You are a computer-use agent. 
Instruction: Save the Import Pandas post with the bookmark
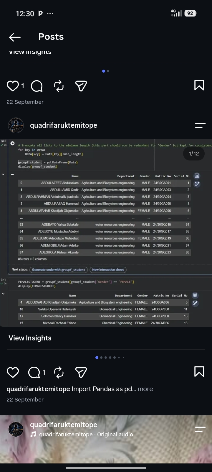tap(199, 372)
